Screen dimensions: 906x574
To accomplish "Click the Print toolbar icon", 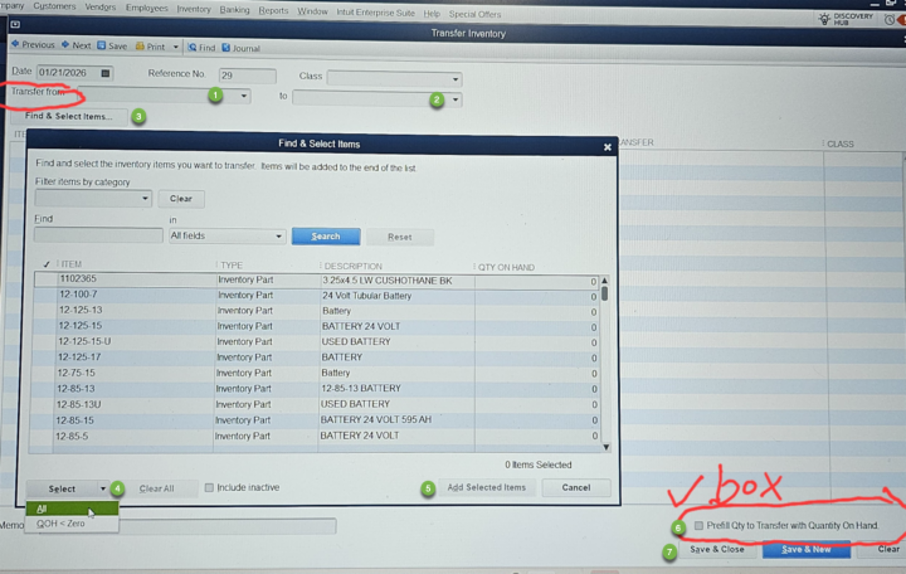I will (150, 47).
